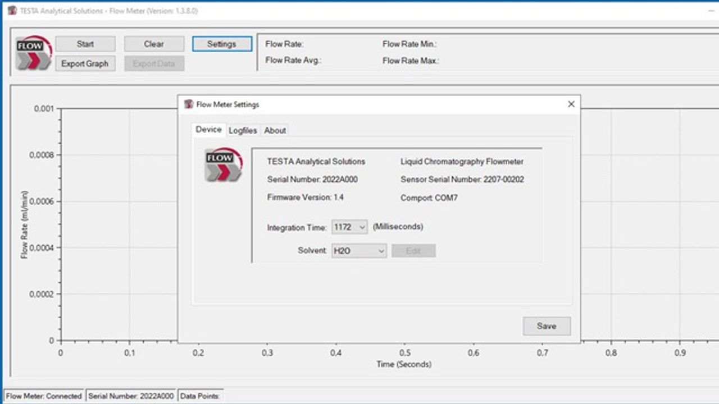719x404 pixels.
Task: Click the Serial Number: 2022A000 text in dialog
Action: 312,180
